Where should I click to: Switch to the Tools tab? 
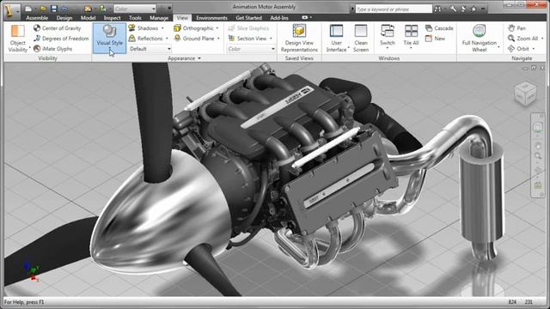tap(135, 18)
